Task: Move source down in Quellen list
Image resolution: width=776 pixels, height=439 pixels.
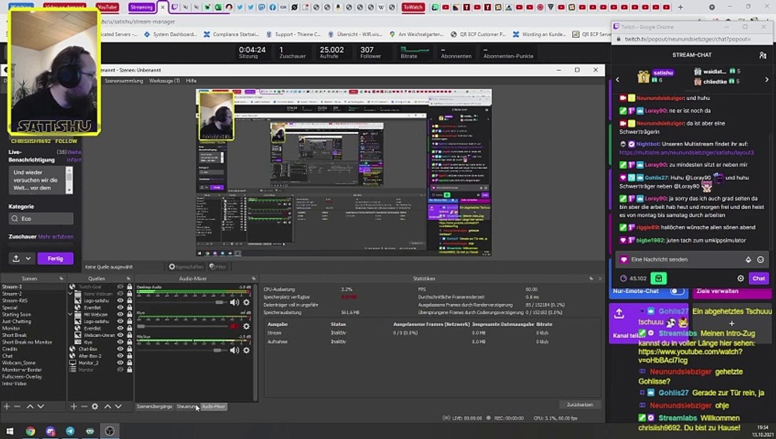Action: [x=118, y=407]
